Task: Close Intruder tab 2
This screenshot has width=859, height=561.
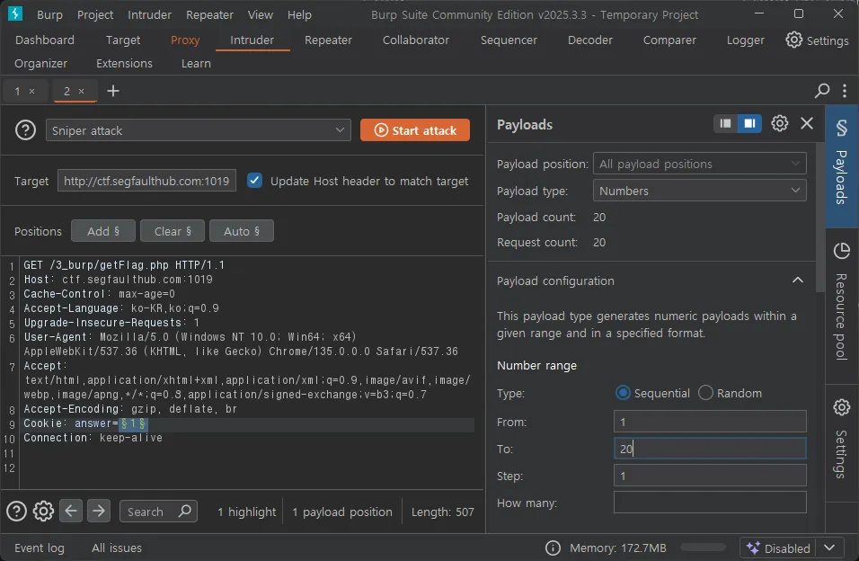Action: pos(81,91)
